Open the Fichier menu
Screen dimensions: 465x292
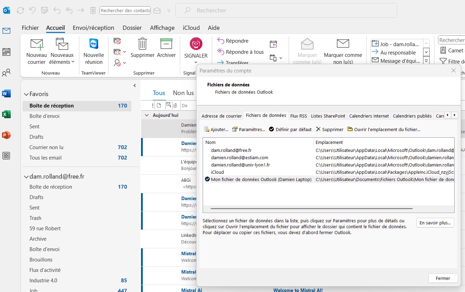(30, 28)
